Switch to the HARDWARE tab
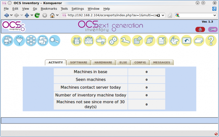Viewport: 219px width, 137px height. click(x=103, y=63)
